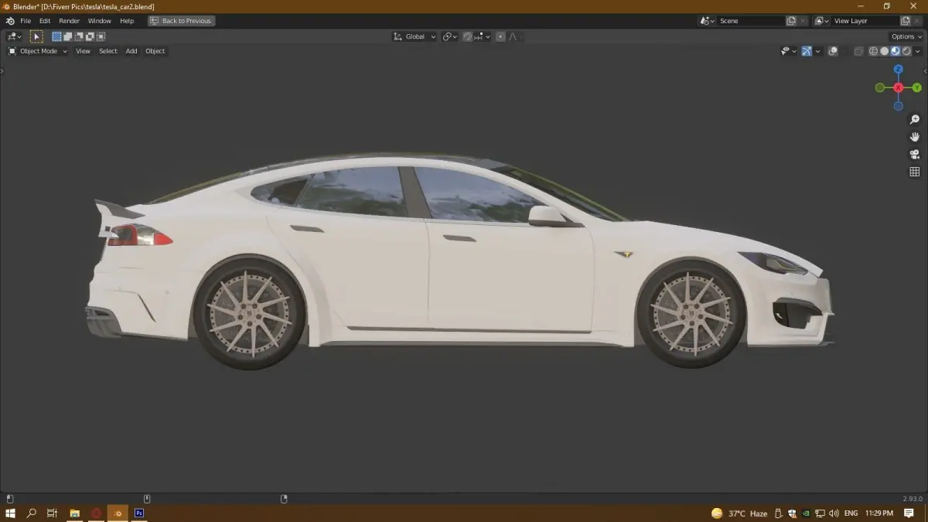Viewport: 928px width, 522px height.
Task: Open the snapping options dropdown
Action: [x=483, y=36]
